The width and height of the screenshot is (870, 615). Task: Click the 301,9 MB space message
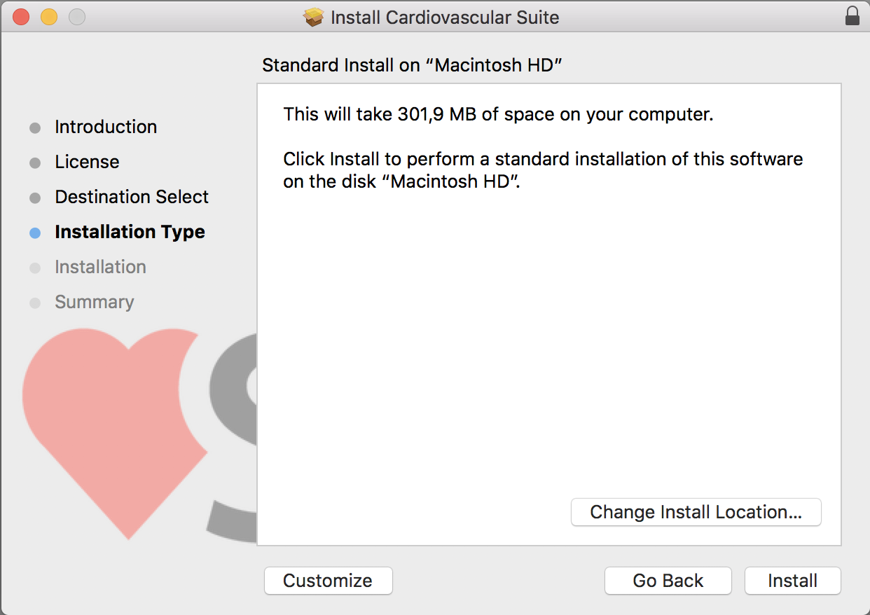click(497, 114)
